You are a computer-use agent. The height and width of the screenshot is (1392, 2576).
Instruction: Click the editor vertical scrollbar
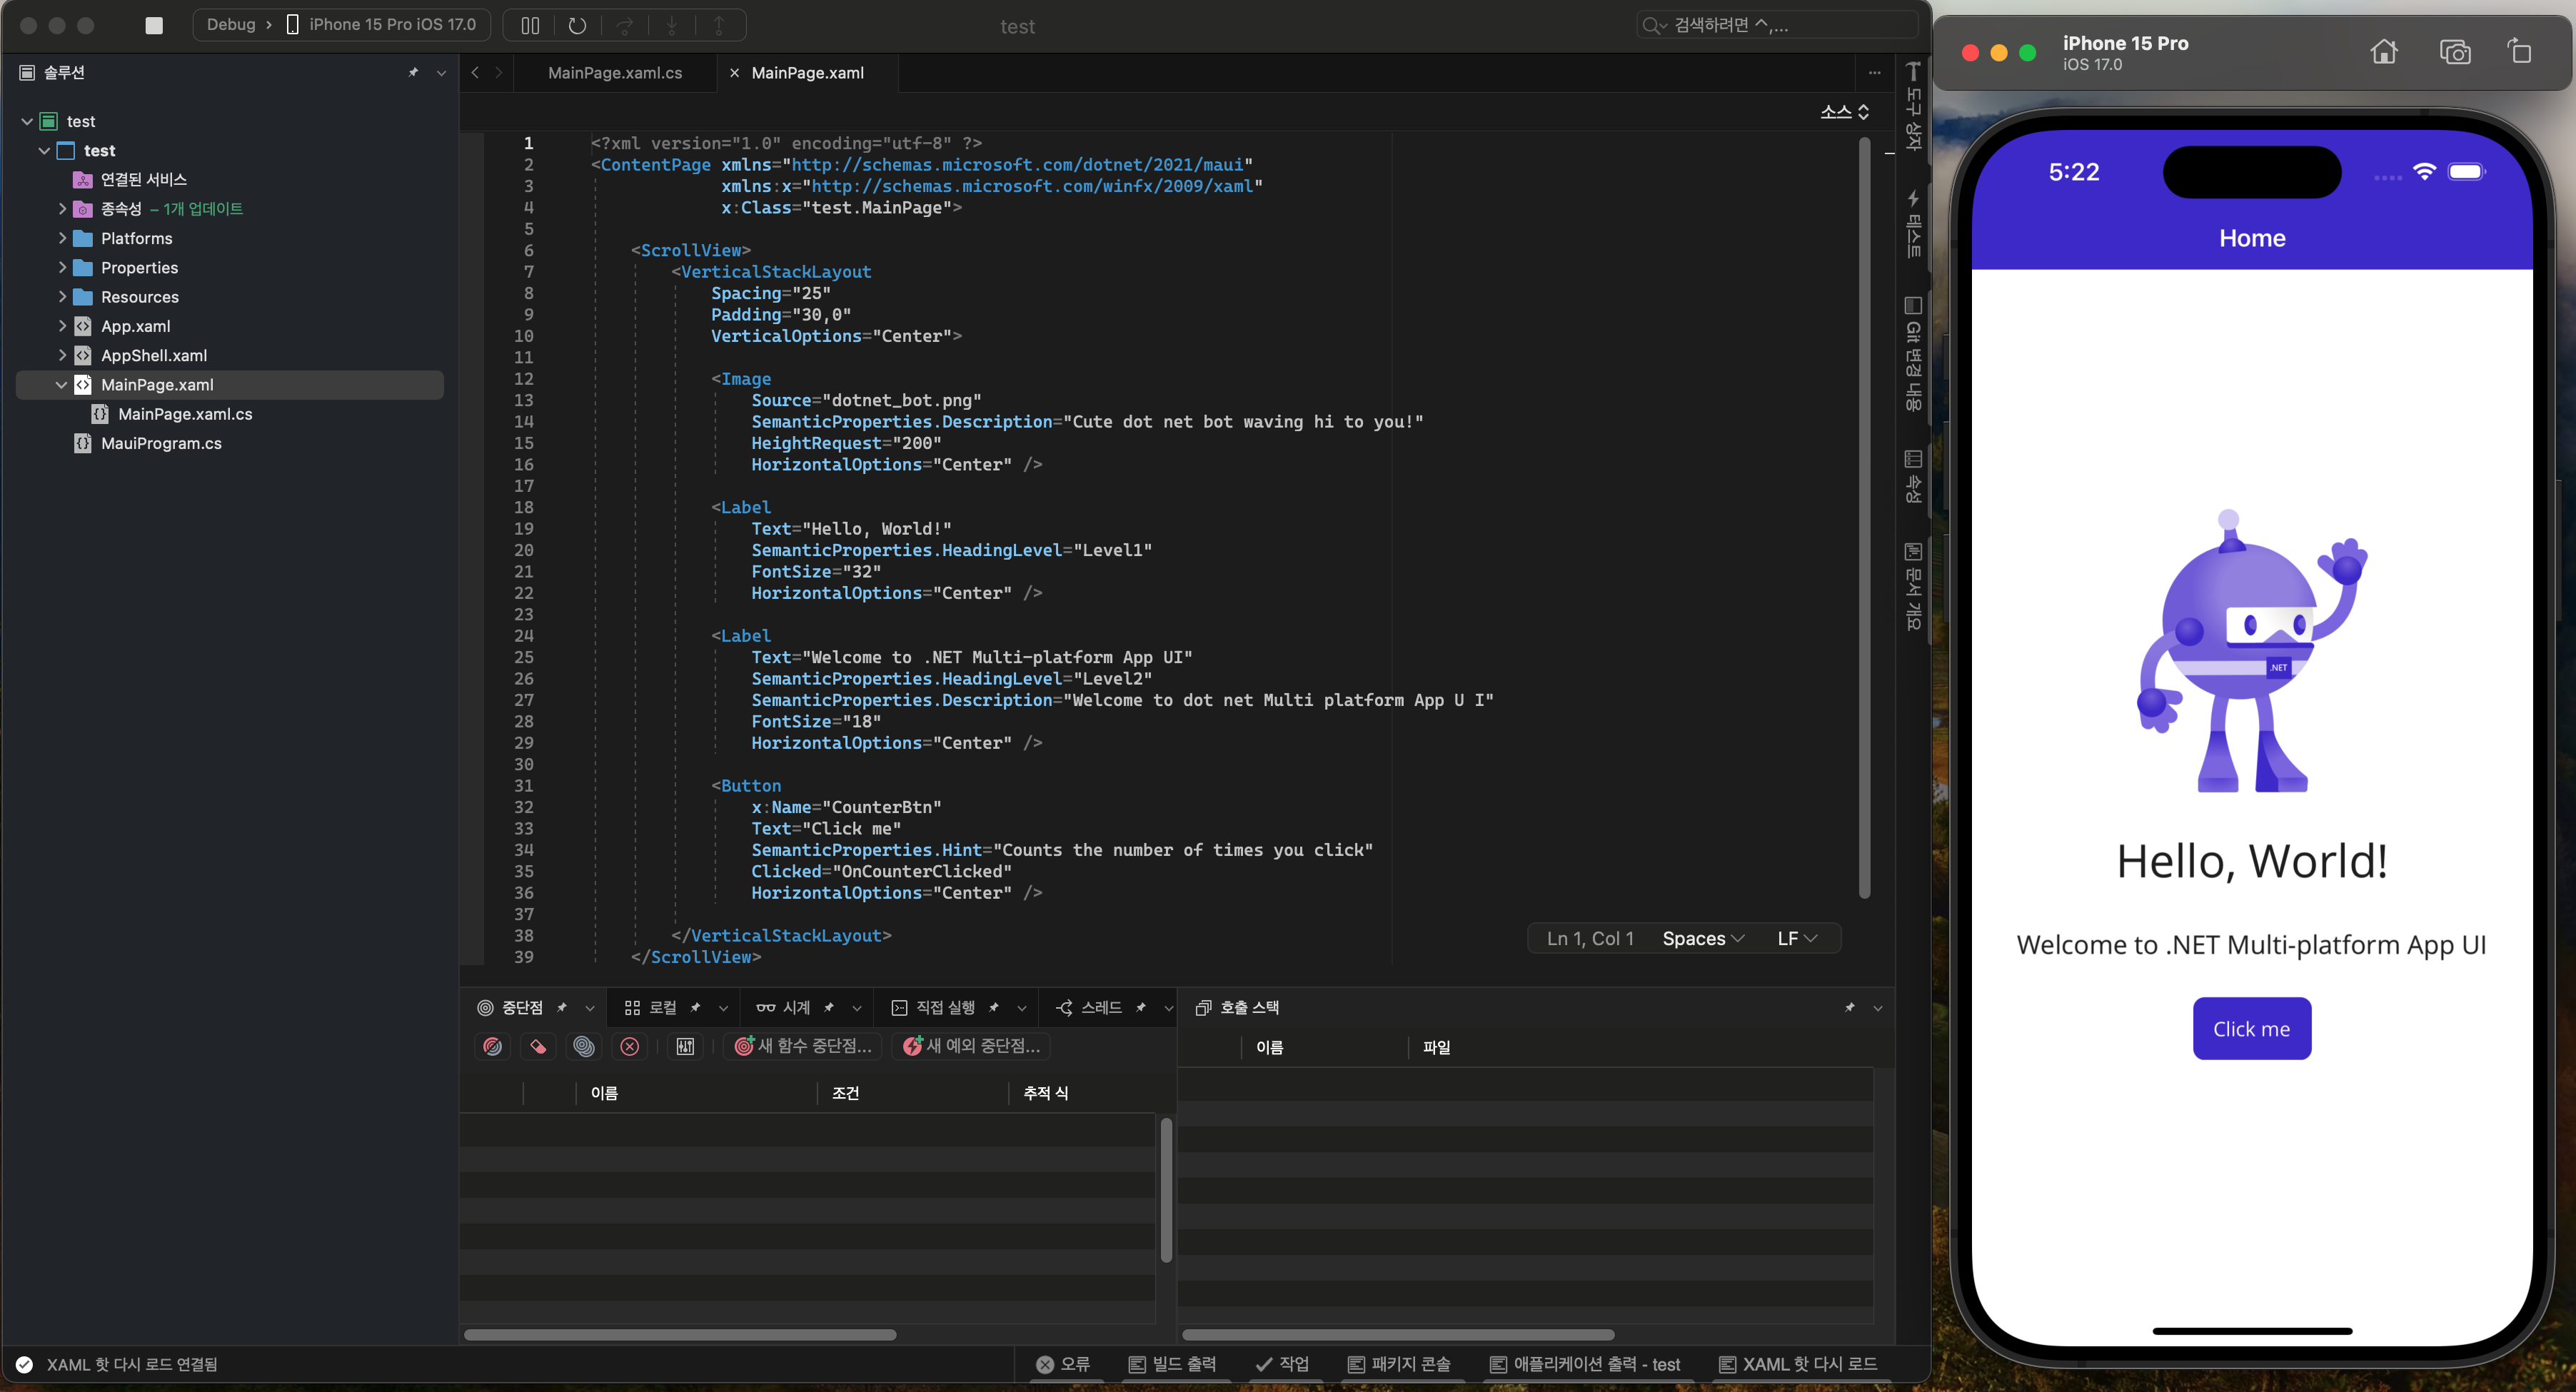[1864, 518]
